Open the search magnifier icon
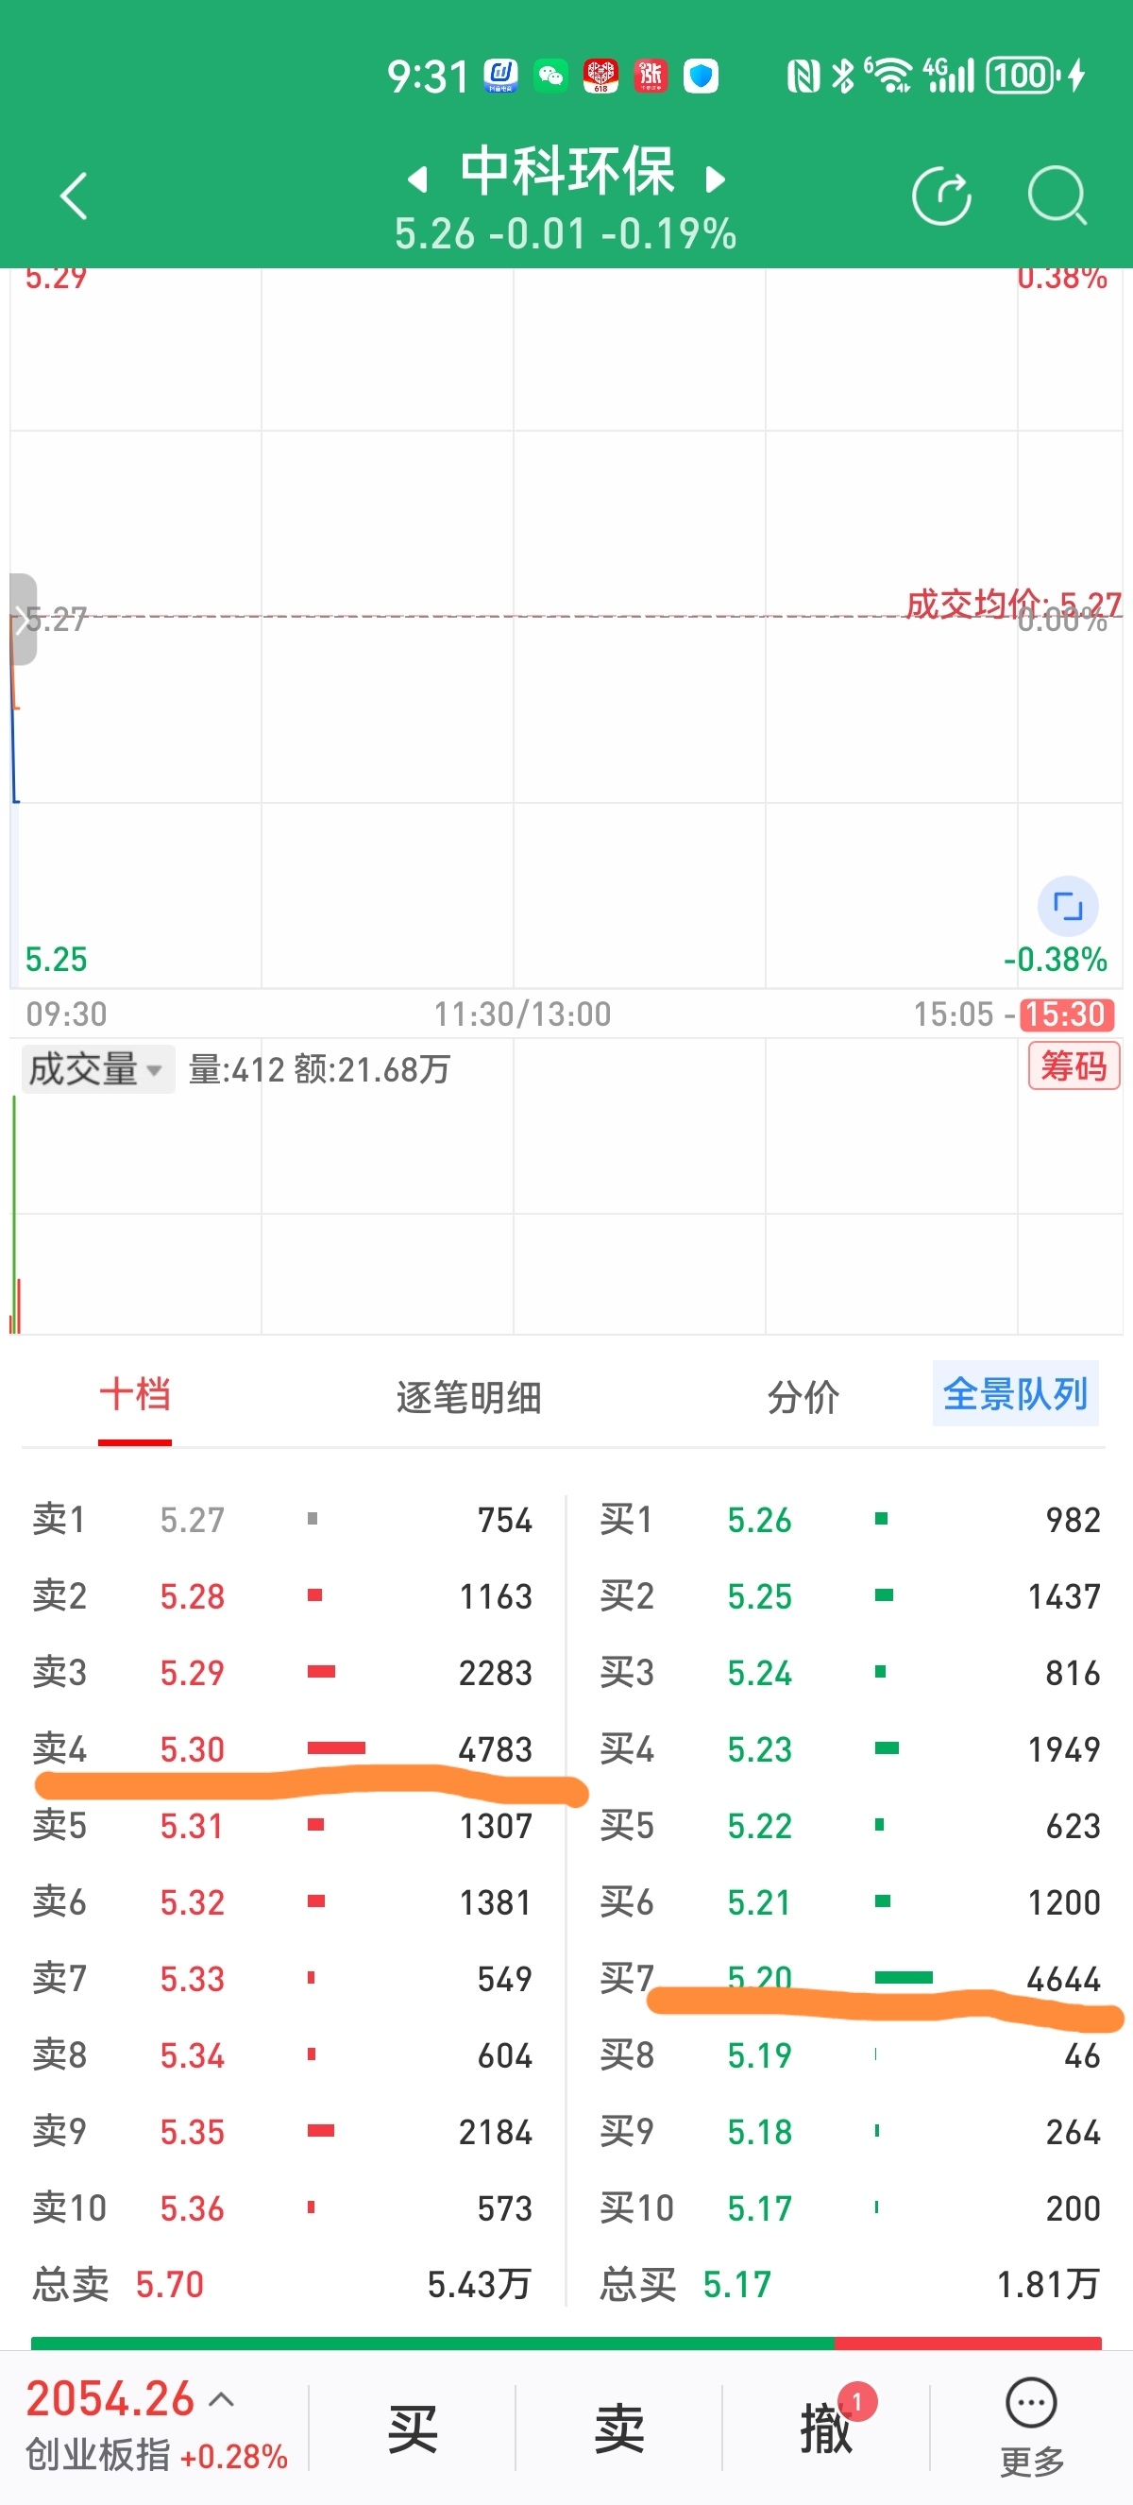1133x2505 pixels. pyautogui.click(x=1057, y=196)
